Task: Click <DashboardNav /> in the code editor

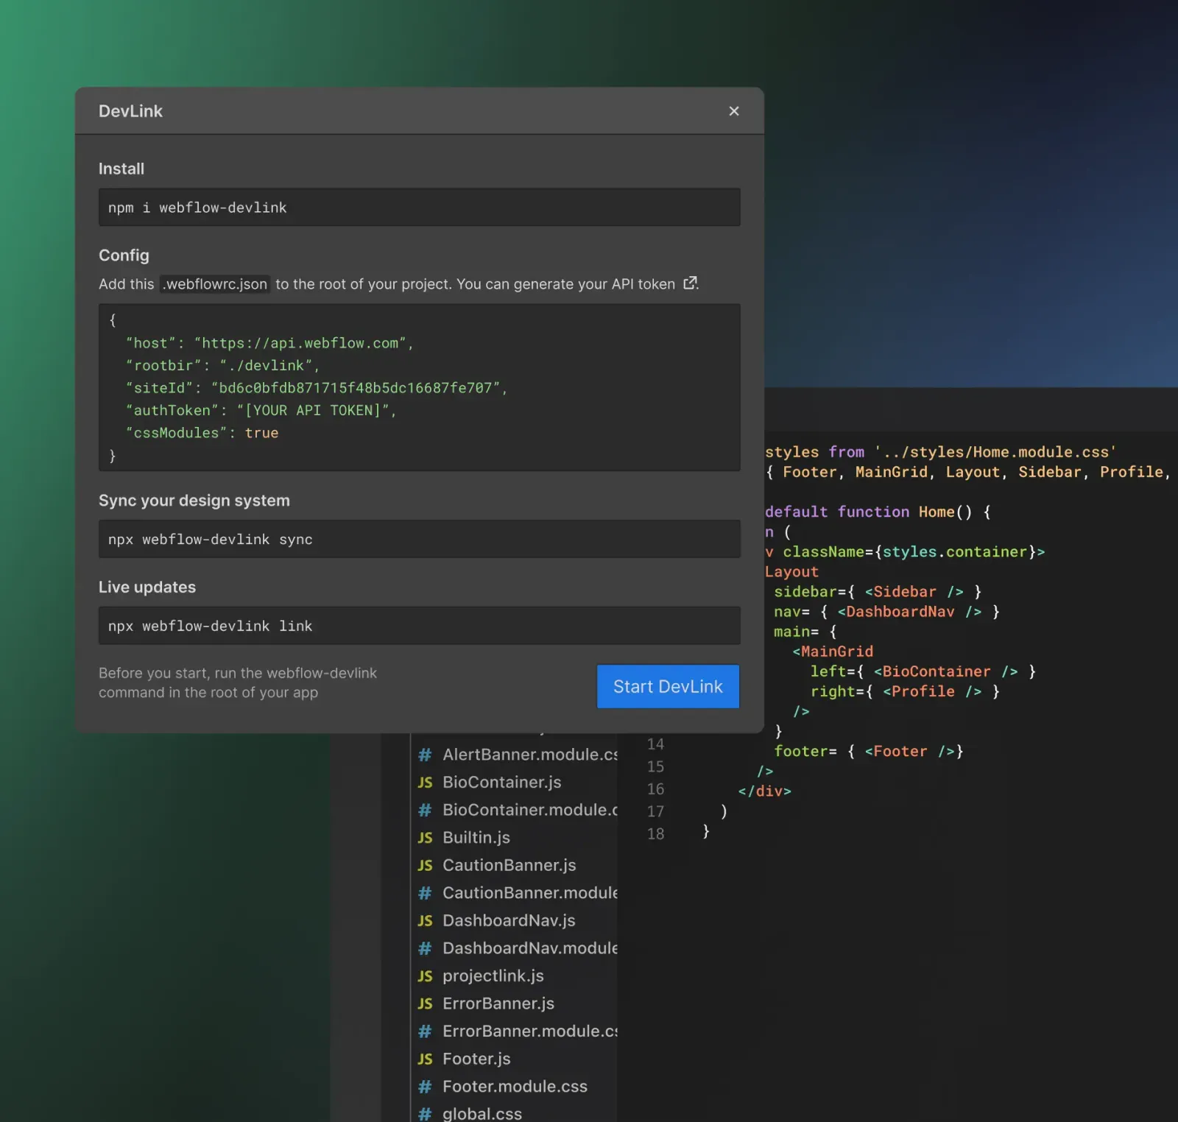Action: click(x=909, y=612)
